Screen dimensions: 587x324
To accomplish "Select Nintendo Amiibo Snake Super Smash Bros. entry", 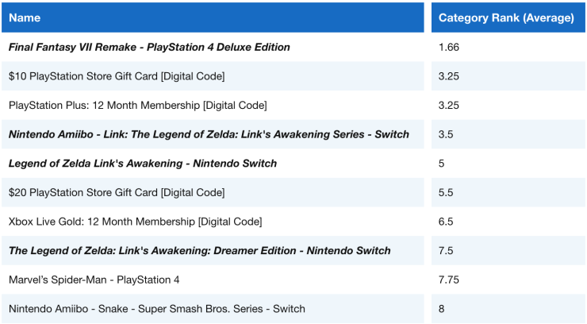I will tap(156, 308).
